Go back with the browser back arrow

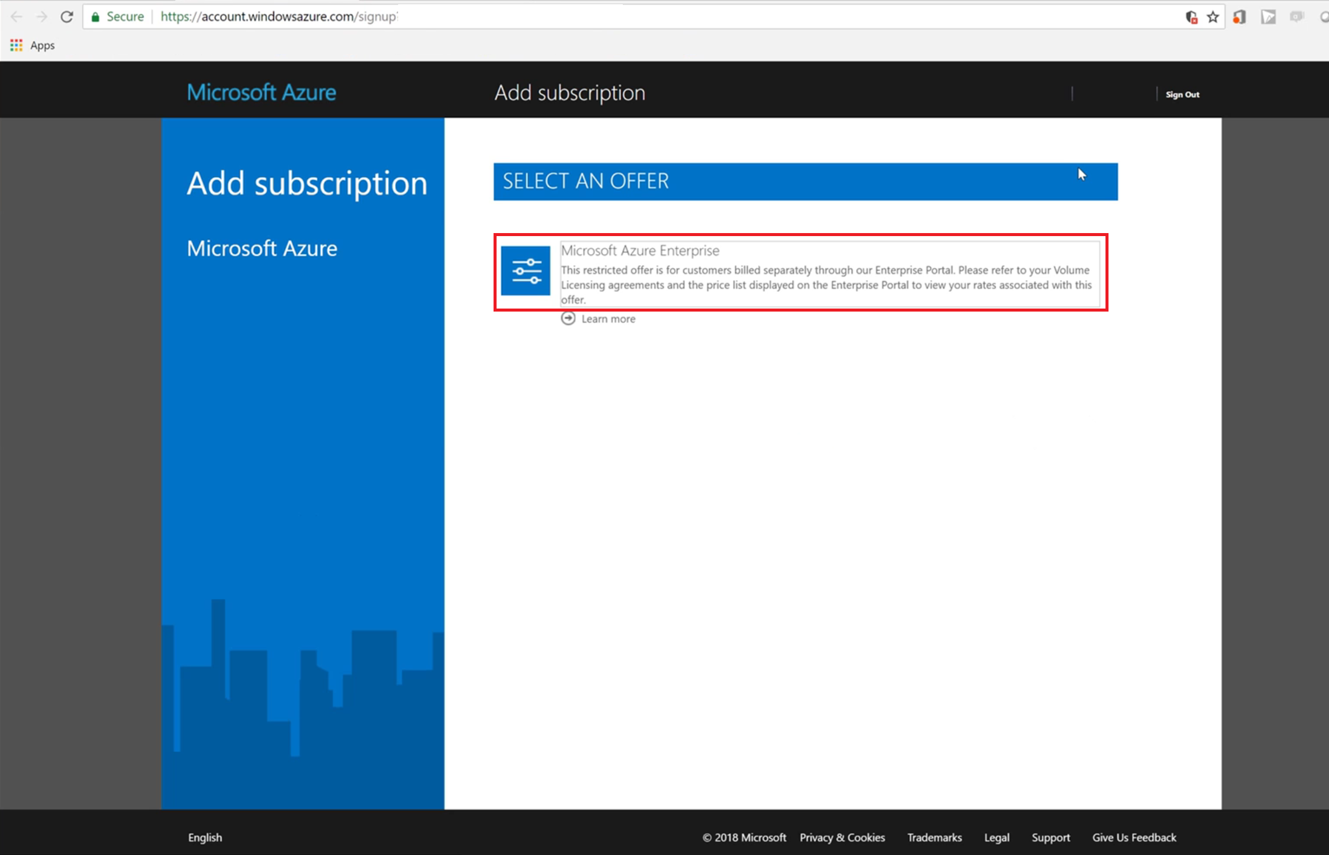coord(16,17)
